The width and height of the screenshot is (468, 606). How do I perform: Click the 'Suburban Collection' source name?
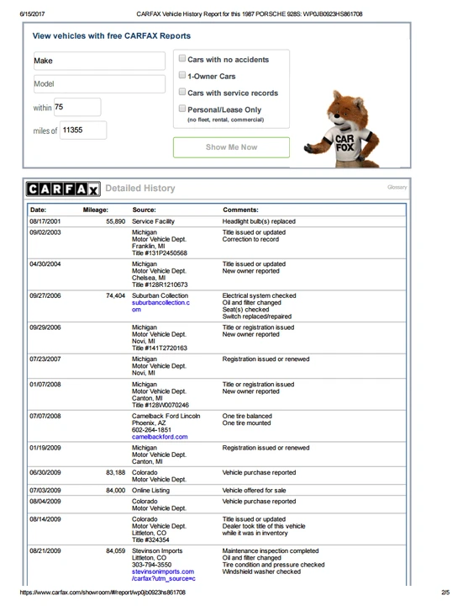(x=160, y=295)
